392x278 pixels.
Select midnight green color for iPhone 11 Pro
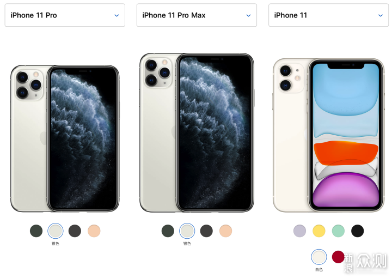36,231
